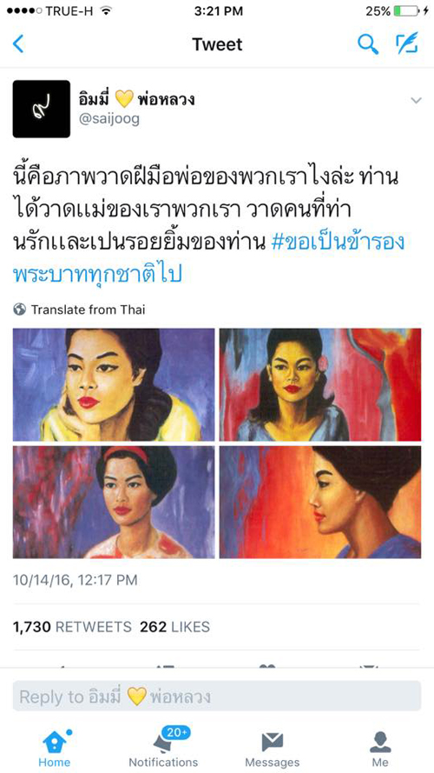
Task: Tap the Reply to อิมมี่ text field
Action: click(217, 696)
